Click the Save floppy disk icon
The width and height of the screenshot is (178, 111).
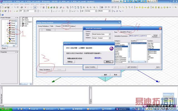pyautogui.click(x=8, y=7)
